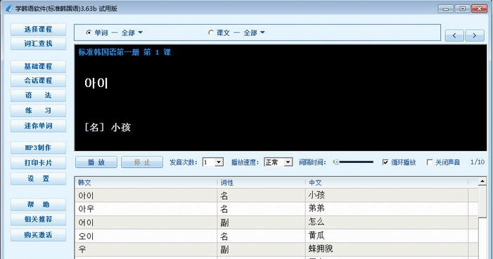The height and width of the screenshot is (259, 493).
Task: Select the 오이 row in word list
Action: pyautogui.click(x=276, y=236)
